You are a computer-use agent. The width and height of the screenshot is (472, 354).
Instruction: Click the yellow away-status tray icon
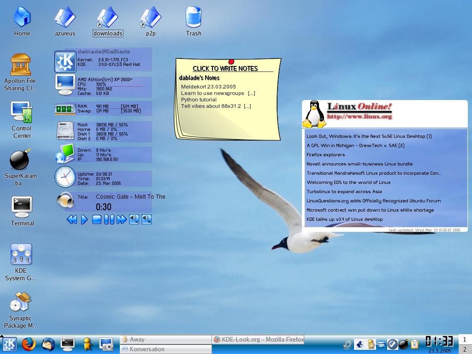click(371, 344)
